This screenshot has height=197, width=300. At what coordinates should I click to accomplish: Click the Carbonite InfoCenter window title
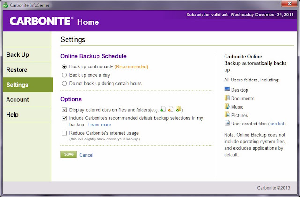[x=30, y=5]
